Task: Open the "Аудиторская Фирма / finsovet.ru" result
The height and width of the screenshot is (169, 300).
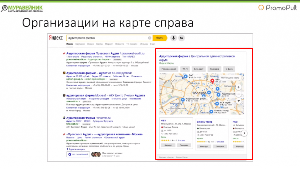Action: click(88, 118)
